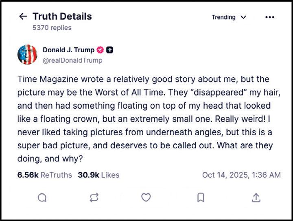This screenshot has height=221, width=293.
Task: Click the ReTruth arrows icon
Action: 94,198
